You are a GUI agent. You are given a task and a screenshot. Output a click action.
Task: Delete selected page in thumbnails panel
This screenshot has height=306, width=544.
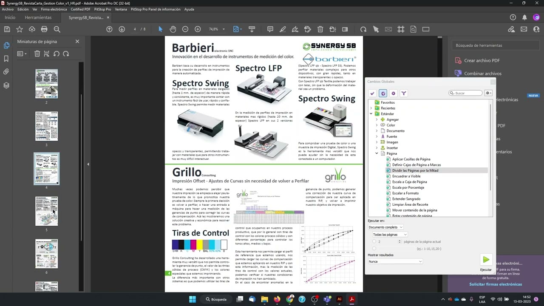[37, 54]
